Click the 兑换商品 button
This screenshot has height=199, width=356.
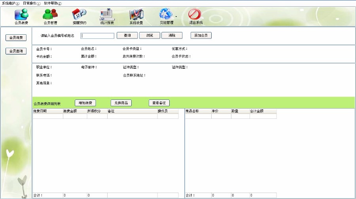(121, 103)
